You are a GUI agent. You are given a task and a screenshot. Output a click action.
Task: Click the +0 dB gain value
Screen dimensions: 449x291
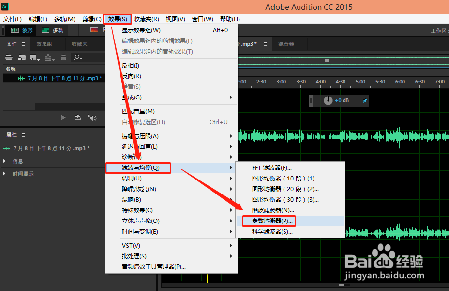tap(342, 100)
